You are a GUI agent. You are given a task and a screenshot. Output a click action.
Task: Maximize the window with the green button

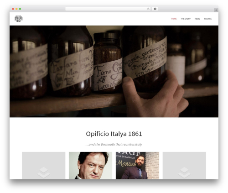(x=20, y=9)
